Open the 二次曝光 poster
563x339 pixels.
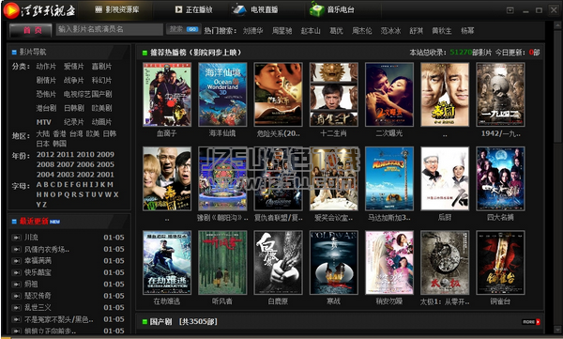pyautogui.click(x=389, y=95)
